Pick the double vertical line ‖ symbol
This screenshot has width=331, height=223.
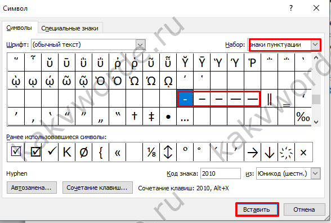(x=269, y=99)
